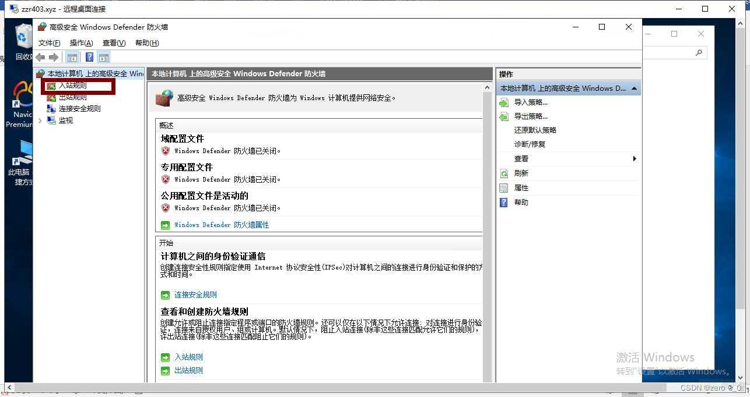Screen dimensions: 750x397
Task: Click the red shield icon under 专用配置文件
Action: click(166, 179)
